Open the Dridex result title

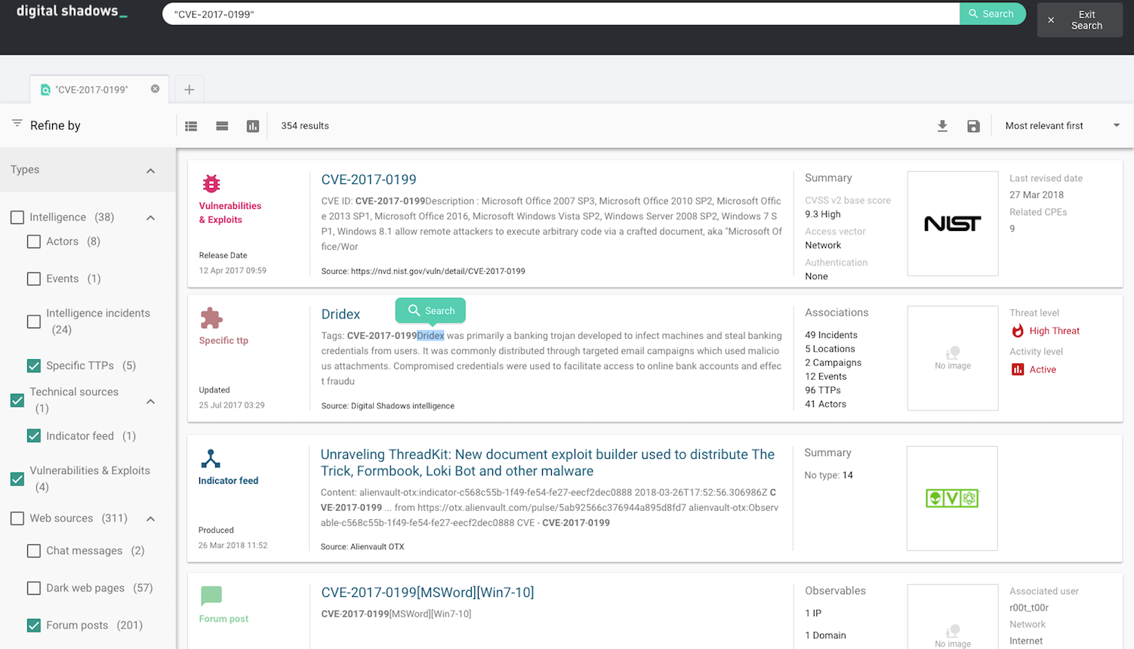(x=341, y=314)
